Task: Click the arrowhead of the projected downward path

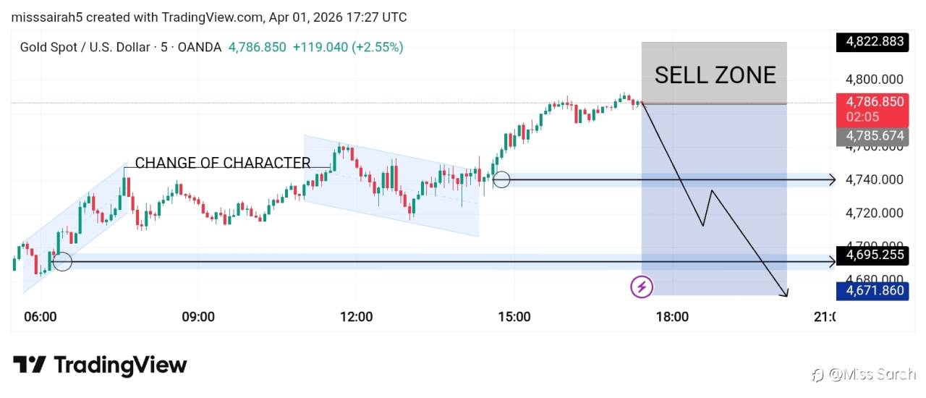Action: click(x=784, y=293)
